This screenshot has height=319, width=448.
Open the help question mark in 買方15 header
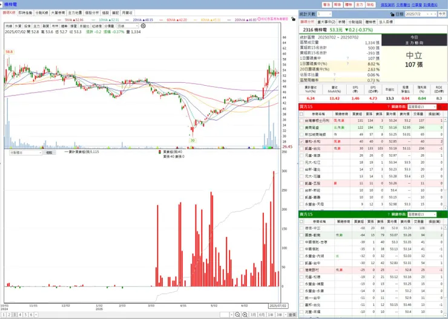pyautogui.click(x=388, y=107)
